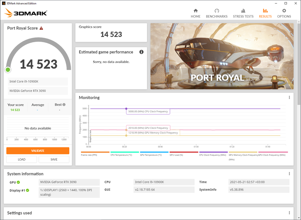Go to the HOME tab
Screen dimensions: 301x220
pos(195,13)
